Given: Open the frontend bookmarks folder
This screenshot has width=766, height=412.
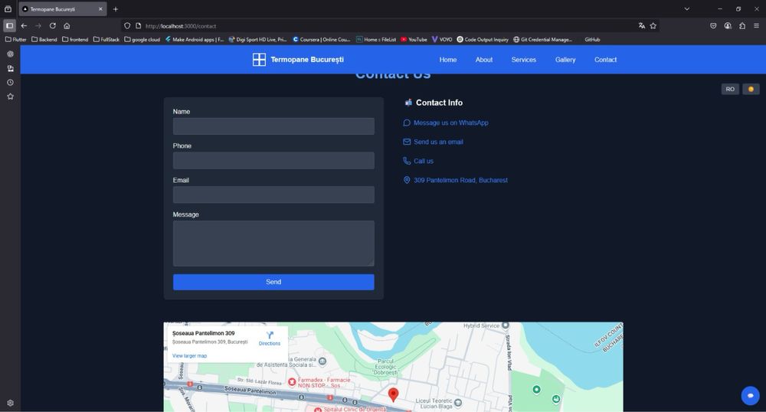Looking at the screenshot, I should pyautogui.click(x=75, y=40).
